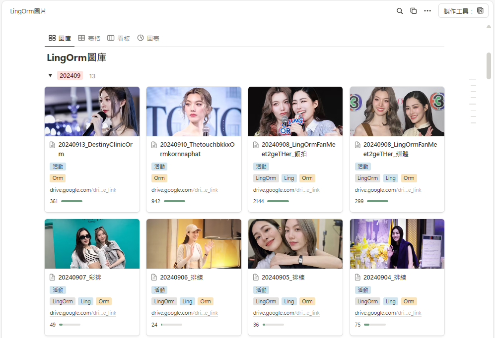Click LingOrm tag on FanMeet2geTHer_飯拍 card
The width and height of the screenshot is (495, 338).
(x=266, y=178)
